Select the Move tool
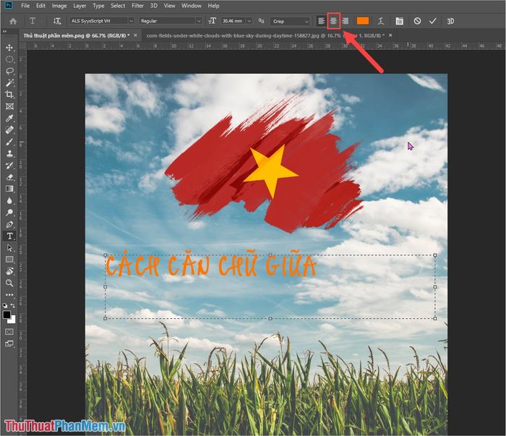This screenshot has height=436, width=506. [x=9, y=48]
